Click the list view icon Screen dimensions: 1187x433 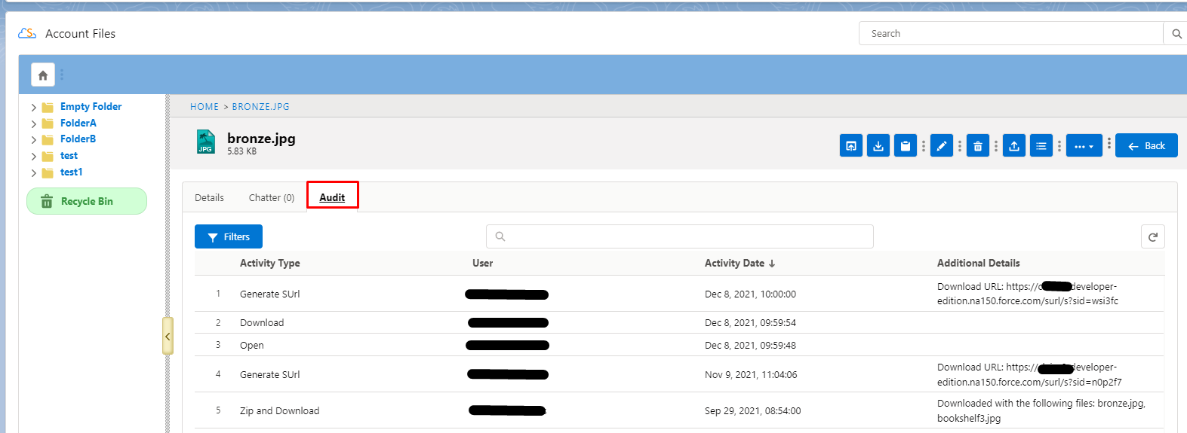tap(1041, 146)
